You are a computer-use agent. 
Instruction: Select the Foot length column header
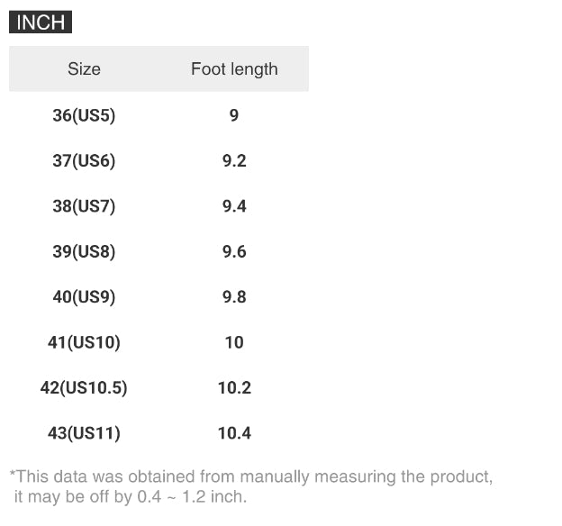[x=234, y=69]
